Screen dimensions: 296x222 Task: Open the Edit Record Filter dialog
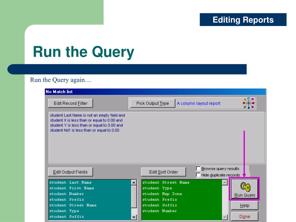(71, 103)
